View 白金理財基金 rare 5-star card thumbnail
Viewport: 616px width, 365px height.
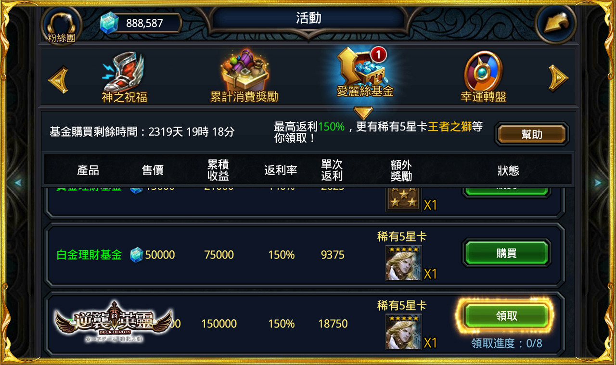[x=403, y=263]
